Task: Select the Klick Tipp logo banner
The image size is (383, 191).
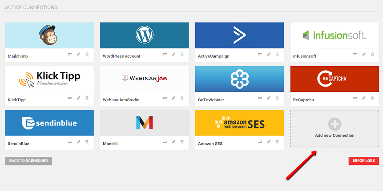Action: tap(49, 79)
